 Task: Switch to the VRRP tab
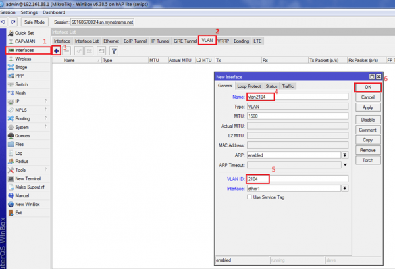point(223,41)
